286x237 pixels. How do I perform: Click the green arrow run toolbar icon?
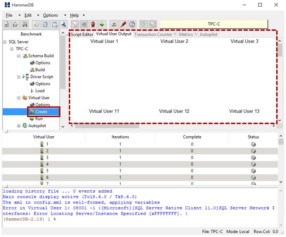pyautogui.click(x=102, y=24)
